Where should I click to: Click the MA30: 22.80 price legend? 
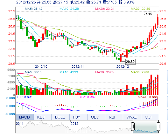pos(140,9)
